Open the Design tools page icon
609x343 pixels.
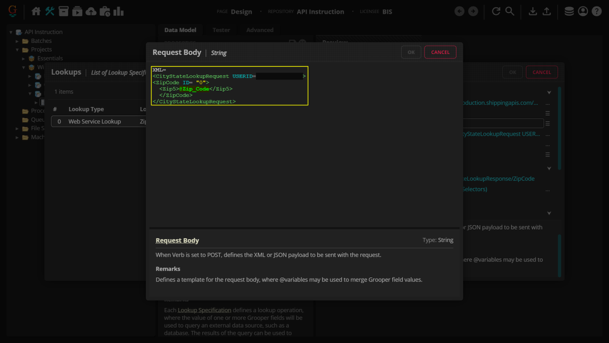(50, 12)
